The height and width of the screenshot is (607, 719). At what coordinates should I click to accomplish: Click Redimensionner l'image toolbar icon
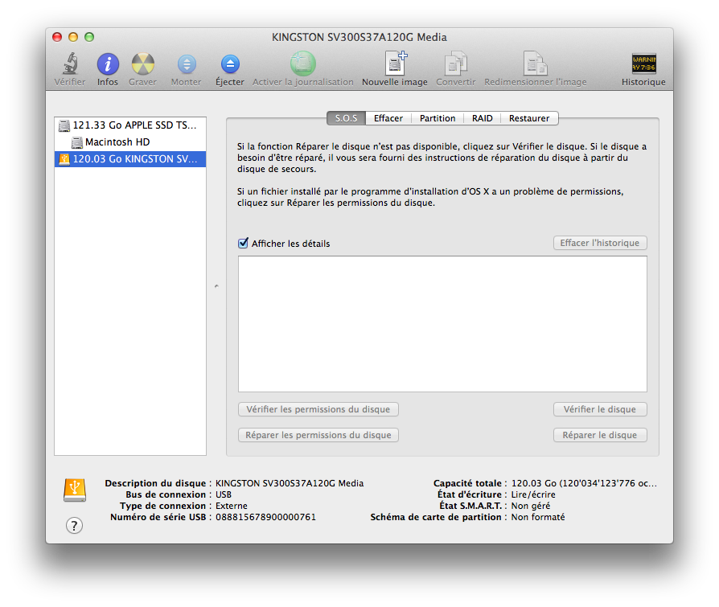point(535,65)
